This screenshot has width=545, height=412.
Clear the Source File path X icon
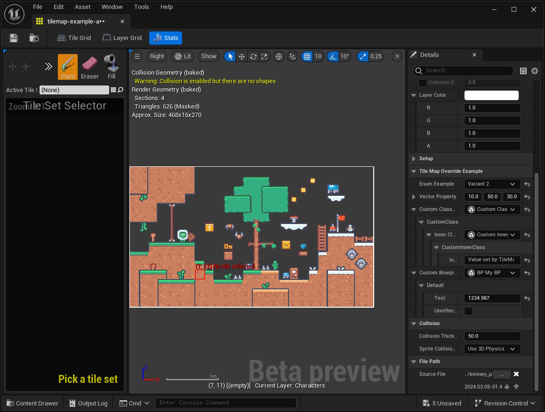pos(516,374)
